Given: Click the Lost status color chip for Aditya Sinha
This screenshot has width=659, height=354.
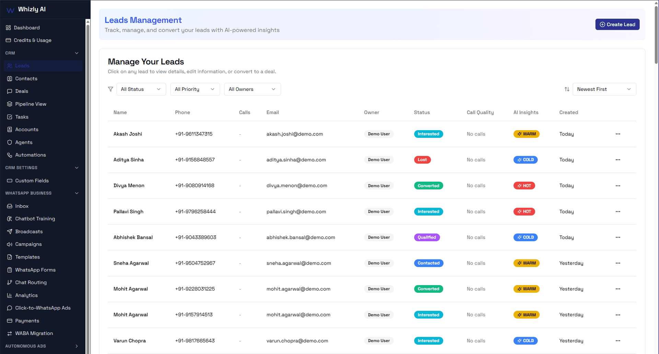Looking at the screenshot, I should (x=422, y=160).
